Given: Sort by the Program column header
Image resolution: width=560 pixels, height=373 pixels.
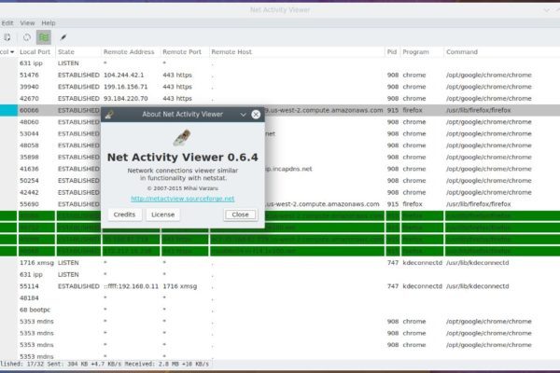Looking at the screenshot, I should pyautogui.click(x=416, y=52).
